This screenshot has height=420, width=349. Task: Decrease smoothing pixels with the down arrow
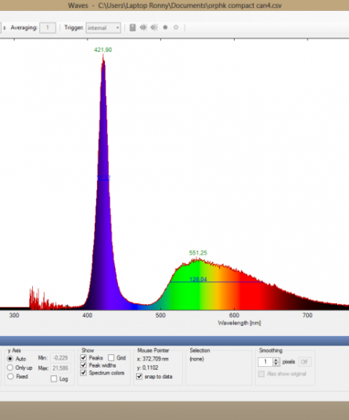(276, 364)
